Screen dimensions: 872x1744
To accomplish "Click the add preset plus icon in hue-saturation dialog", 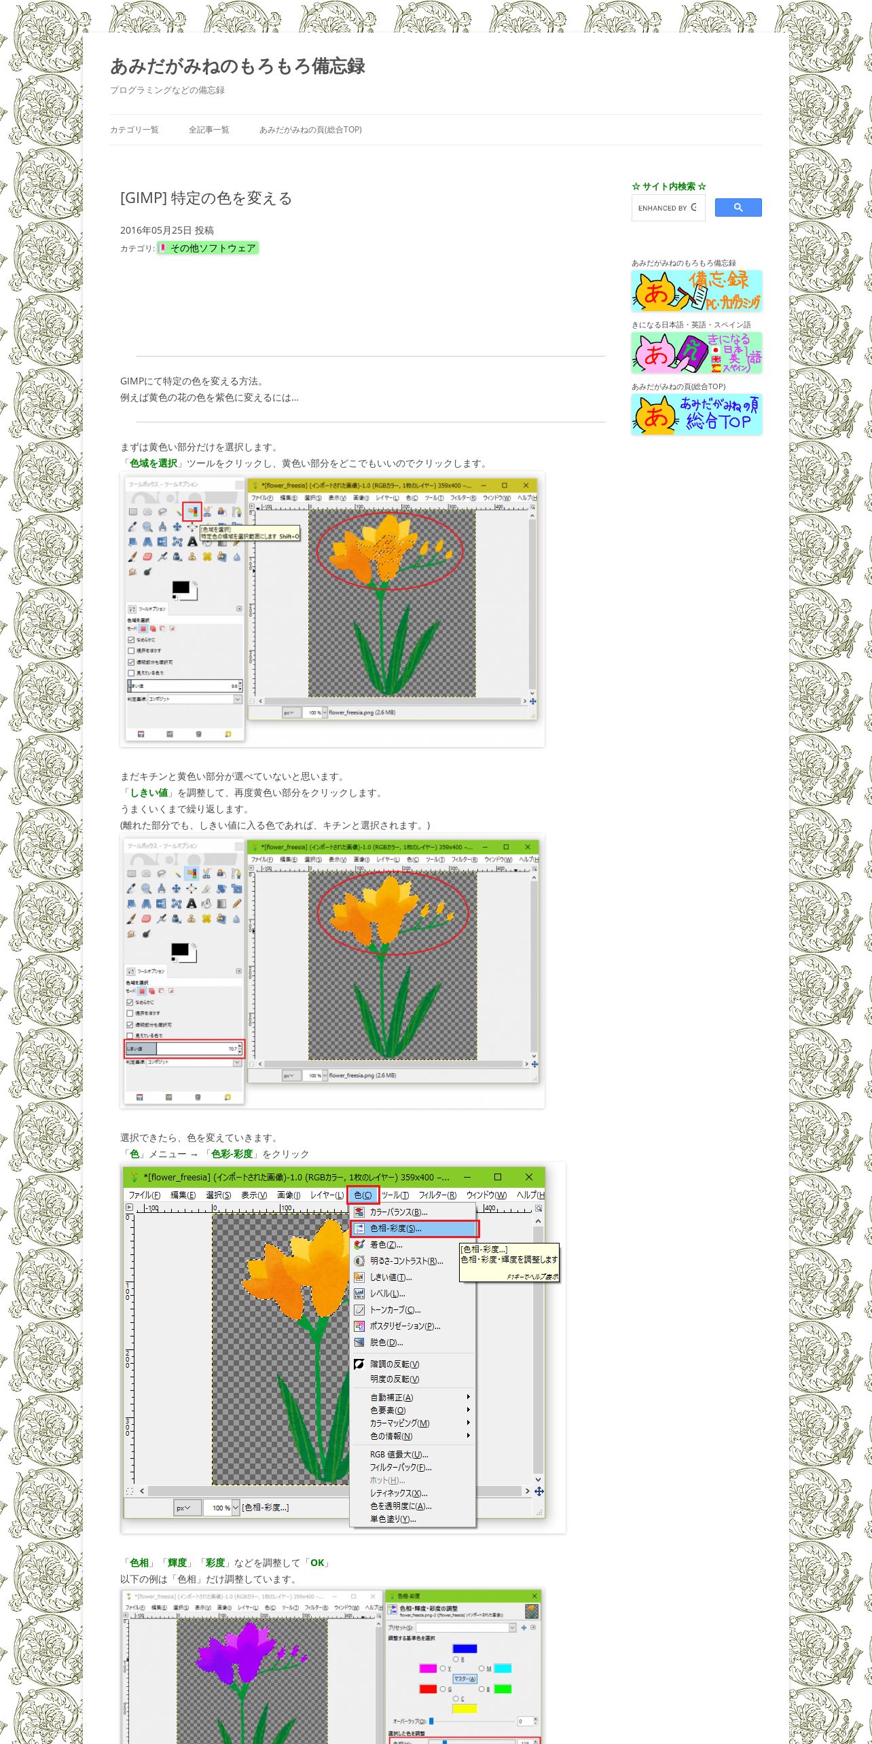I will point(524,1628).
